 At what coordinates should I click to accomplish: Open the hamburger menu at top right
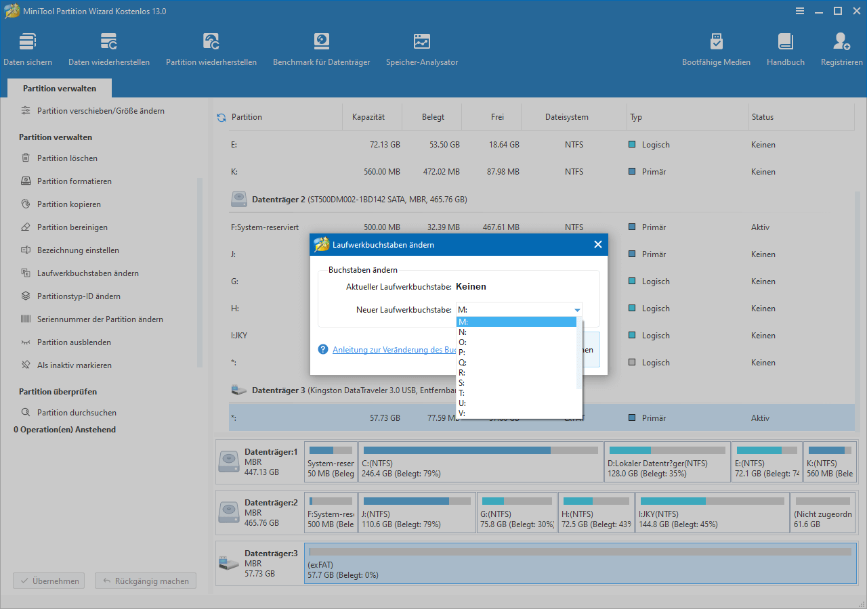point(800,11)
